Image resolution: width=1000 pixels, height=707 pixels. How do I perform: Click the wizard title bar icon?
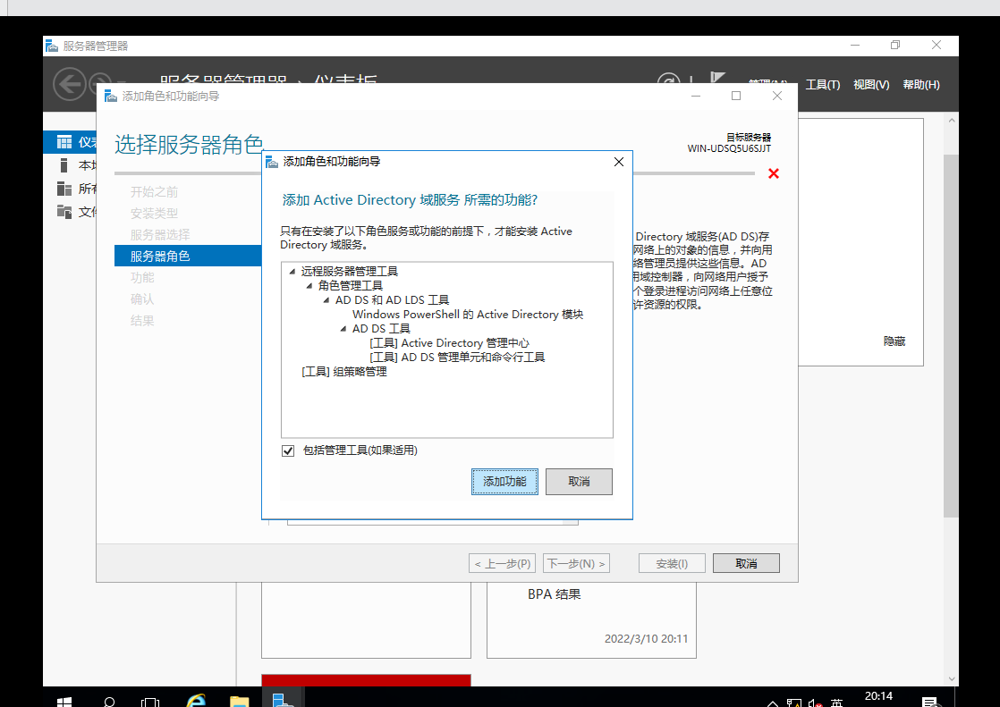point(110,97)
